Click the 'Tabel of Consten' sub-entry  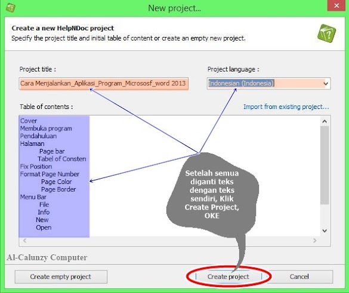62,159
